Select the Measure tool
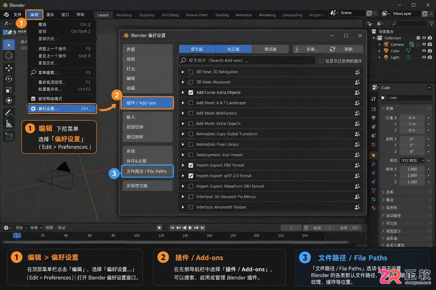This screenshot has height=290, width=436. 9,124
